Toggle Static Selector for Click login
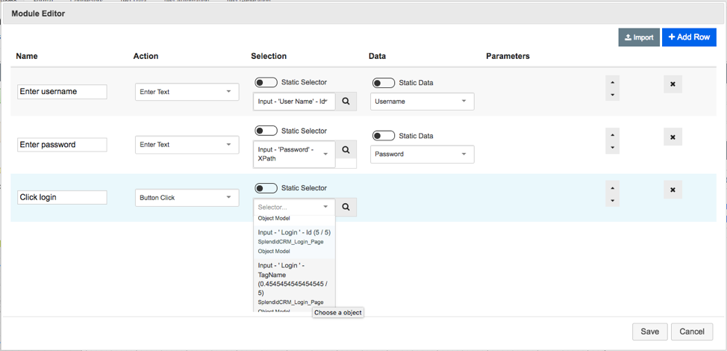 266,188
